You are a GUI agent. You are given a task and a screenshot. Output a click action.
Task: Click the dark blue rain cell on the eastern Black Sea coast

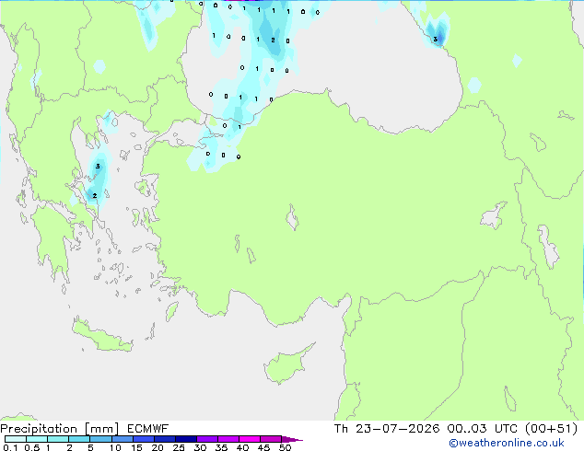coord(439,37)
